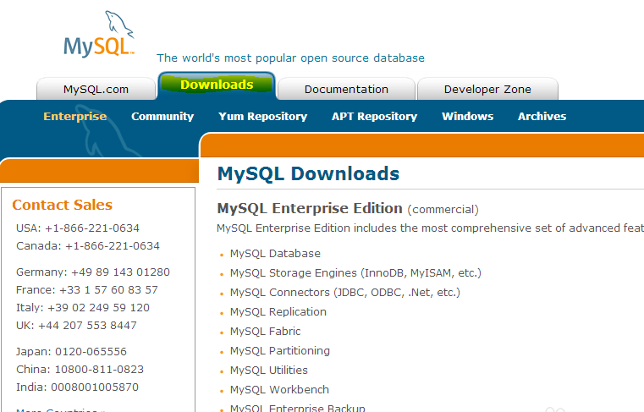Select the Downloads tab
The height and width of the screenshot is (412, 644).
pos(217,85)
